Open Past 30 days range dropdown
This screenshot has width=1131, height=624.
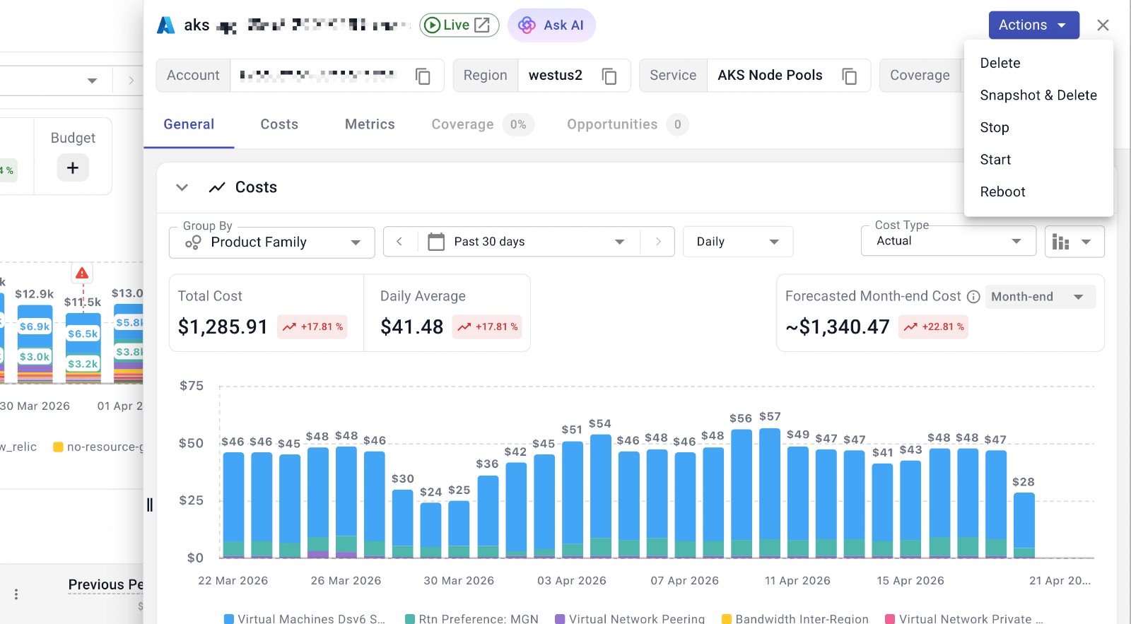point(529,242)
